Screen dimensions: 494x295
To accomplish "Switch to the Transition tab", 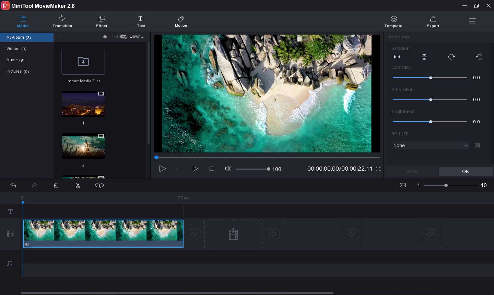I will tap(62, 21).
